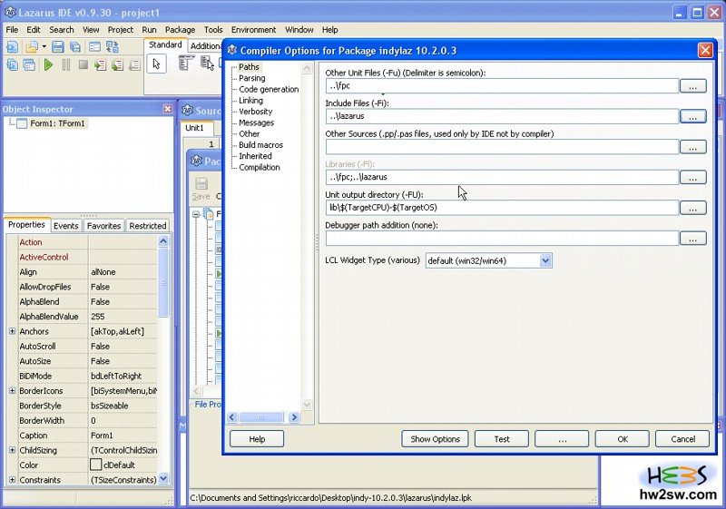Open the recent files arrow beside Open icon
726x509 pixels.
44,47
